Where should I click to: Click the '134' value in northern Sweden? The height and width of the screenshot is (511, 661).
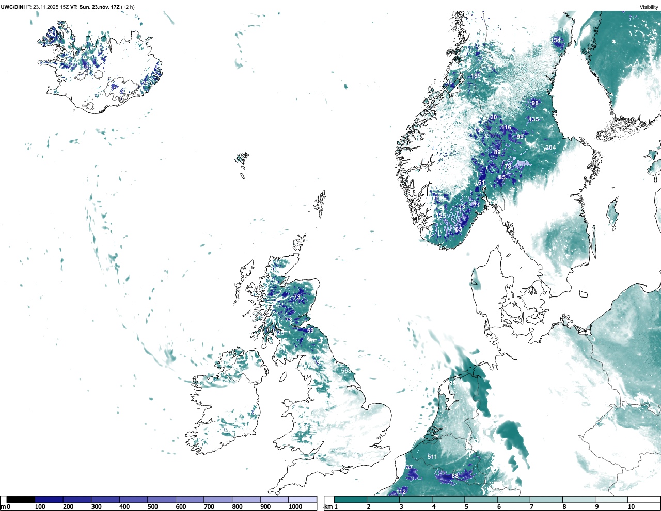(556, 40)
